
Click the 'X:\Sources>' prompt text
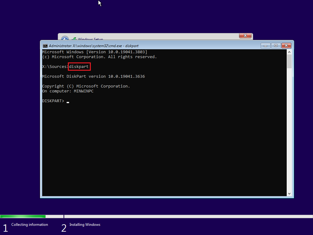(55, 66)
